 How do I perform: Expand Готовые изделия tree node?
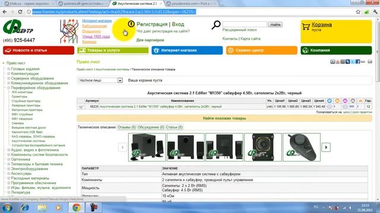8,69
